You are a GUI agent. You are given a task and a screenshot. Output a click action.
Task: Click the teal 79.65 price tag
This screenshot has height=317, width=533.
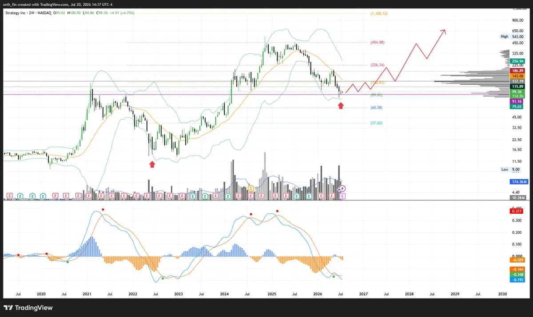[517, 107]
